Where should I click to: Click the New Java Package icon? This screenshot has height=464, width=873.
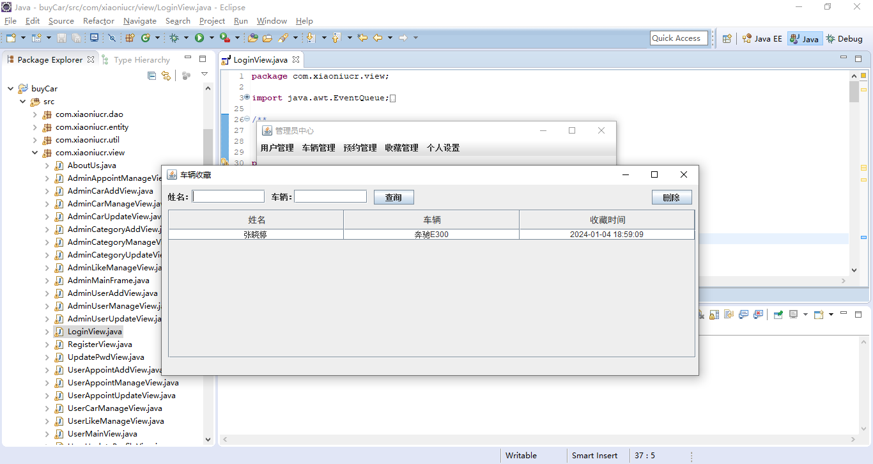point(130,38)
